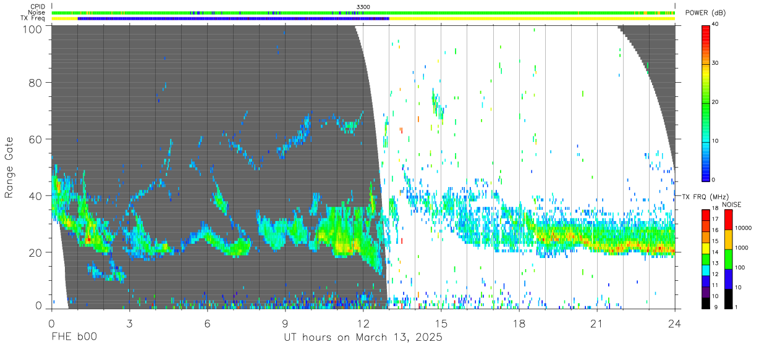Click the CPID label at top left
This screenshot has width=759, height=350.
pos(38,6)
